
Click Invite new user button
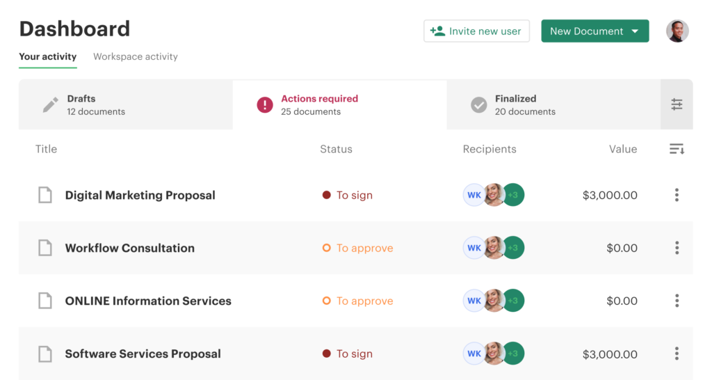tap(476, 31)
